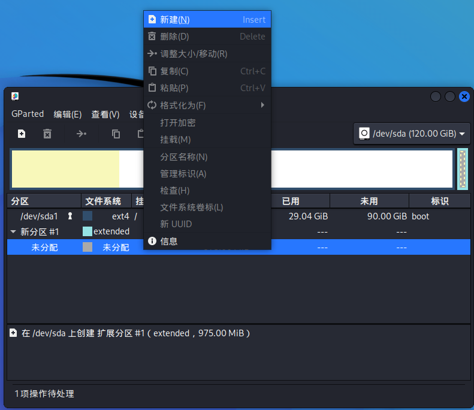The height and width of the screenshot is (410, 474).
Task: Click the delete icon beside 删除(D)
Action: point(152,37)
